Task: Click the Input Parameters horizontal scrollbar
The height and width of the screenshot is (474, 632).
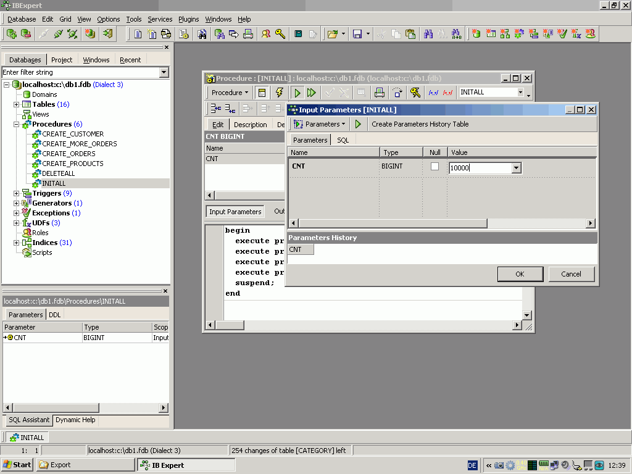Action: [x=442, y=223]
